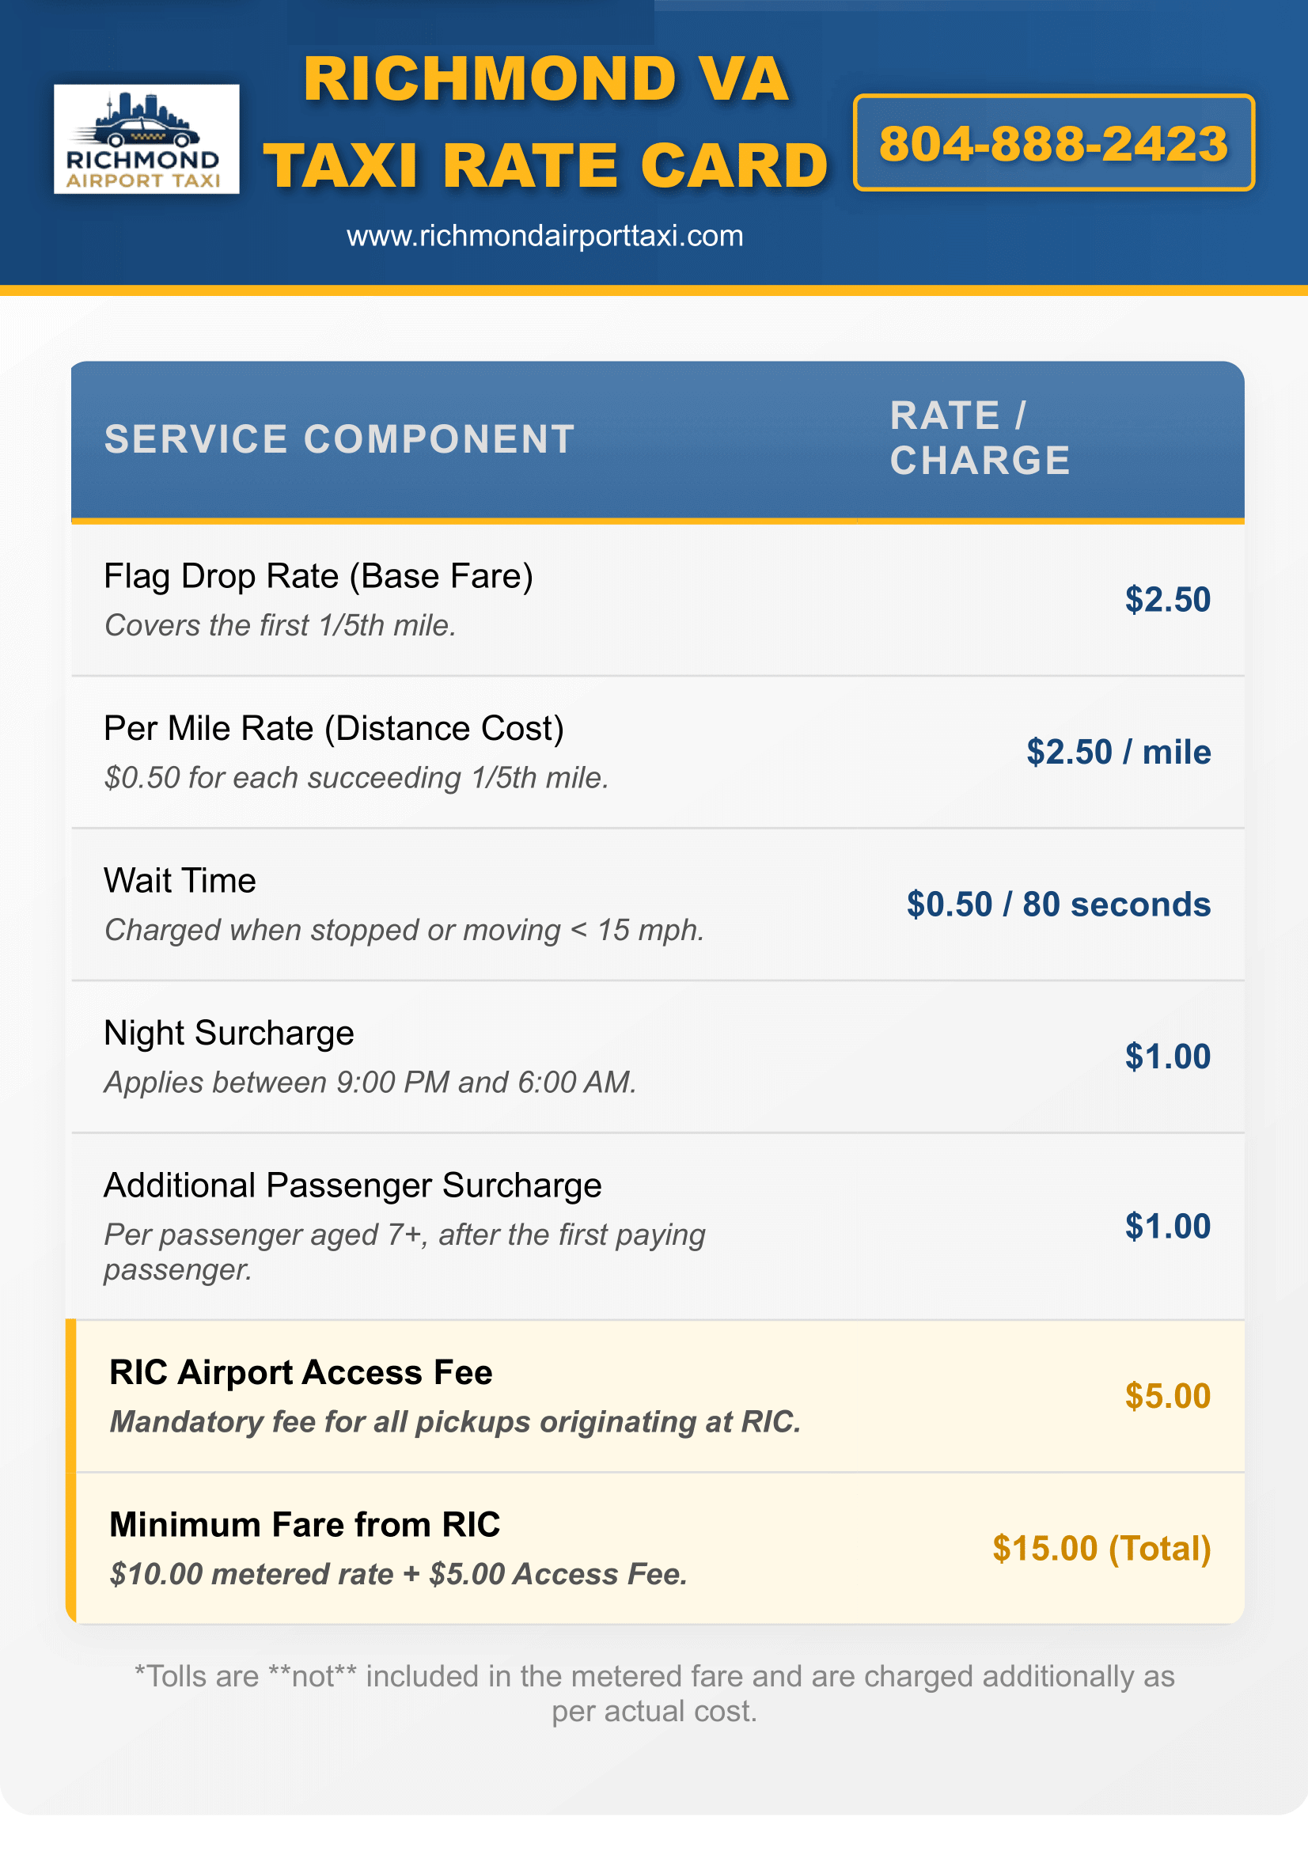Click the $15.00 (Total) minimum fare value
This screenshot has width=1308, height=1851.
pyautogui.click(x=1101, y=1548)
